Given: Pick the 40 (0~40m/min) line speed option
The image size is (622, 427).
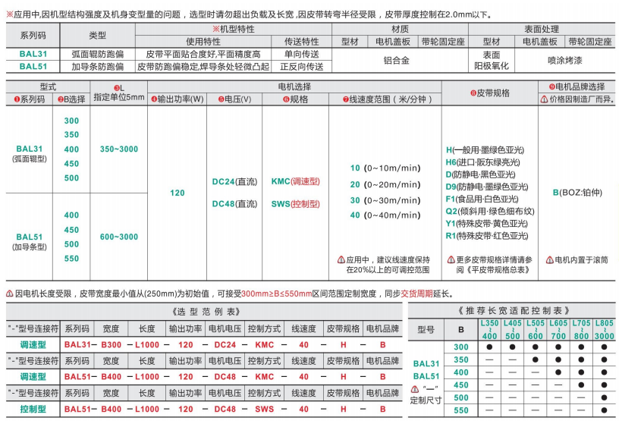Looking at the screenshot, I should coord(385,215).
